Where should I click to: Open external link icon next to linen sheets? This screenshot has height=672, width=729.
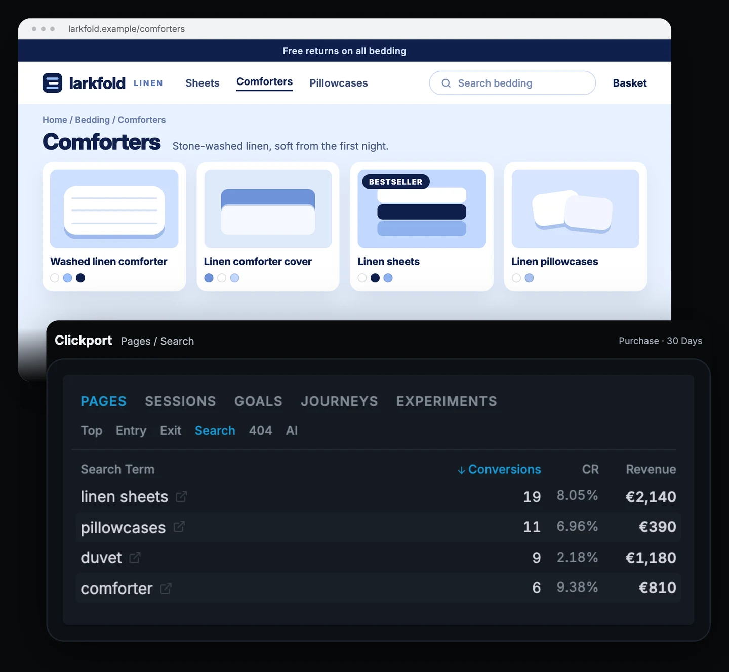181,497
